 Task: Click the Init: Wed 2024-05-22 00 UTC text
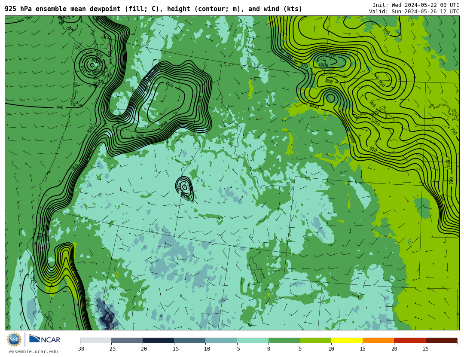(x=416, y=5)
